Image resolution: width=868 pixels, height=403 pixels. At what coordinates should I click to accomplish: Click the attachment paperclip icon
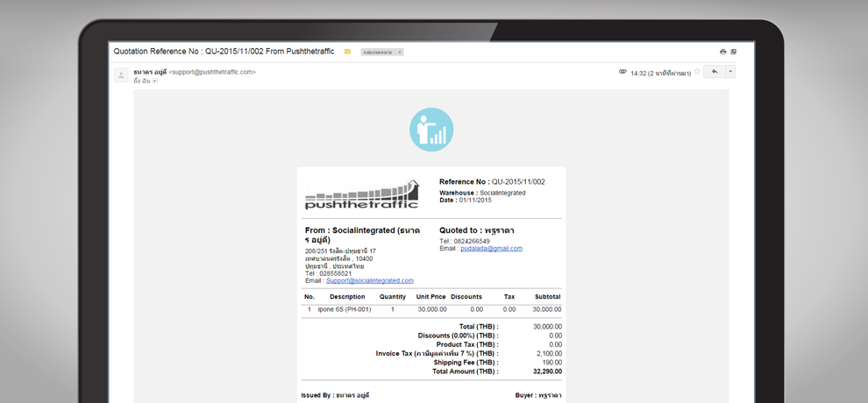pyautogui.click(x=623, y=72)
